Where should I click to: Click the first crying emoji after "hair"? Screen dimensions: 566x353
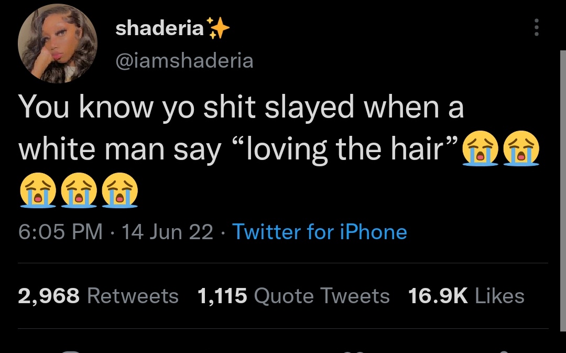point(481,148)
